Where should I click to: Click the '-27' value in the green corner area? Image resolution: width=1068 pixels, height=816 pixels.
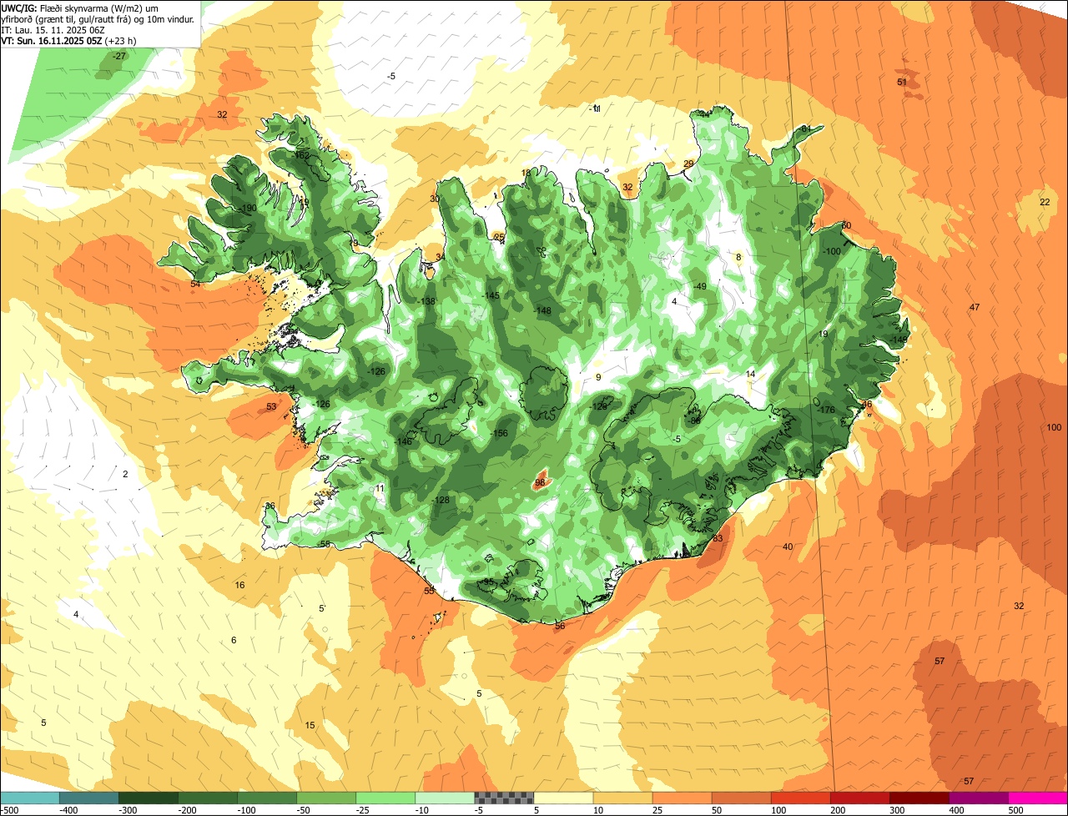click(x=119, y=56)
